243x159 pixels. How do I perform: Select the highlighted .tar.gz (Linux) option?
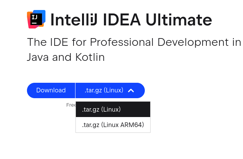[x=113, y=109]
